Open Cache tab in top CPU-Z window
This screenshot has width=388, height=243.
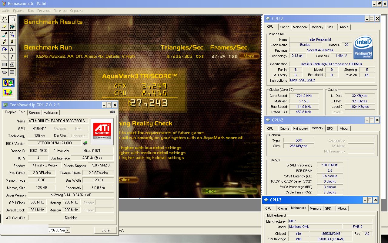click(285, 27)
